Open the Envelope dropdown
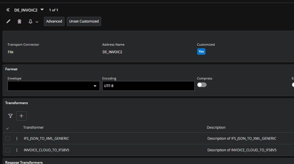294x164 pixels. 95,86
